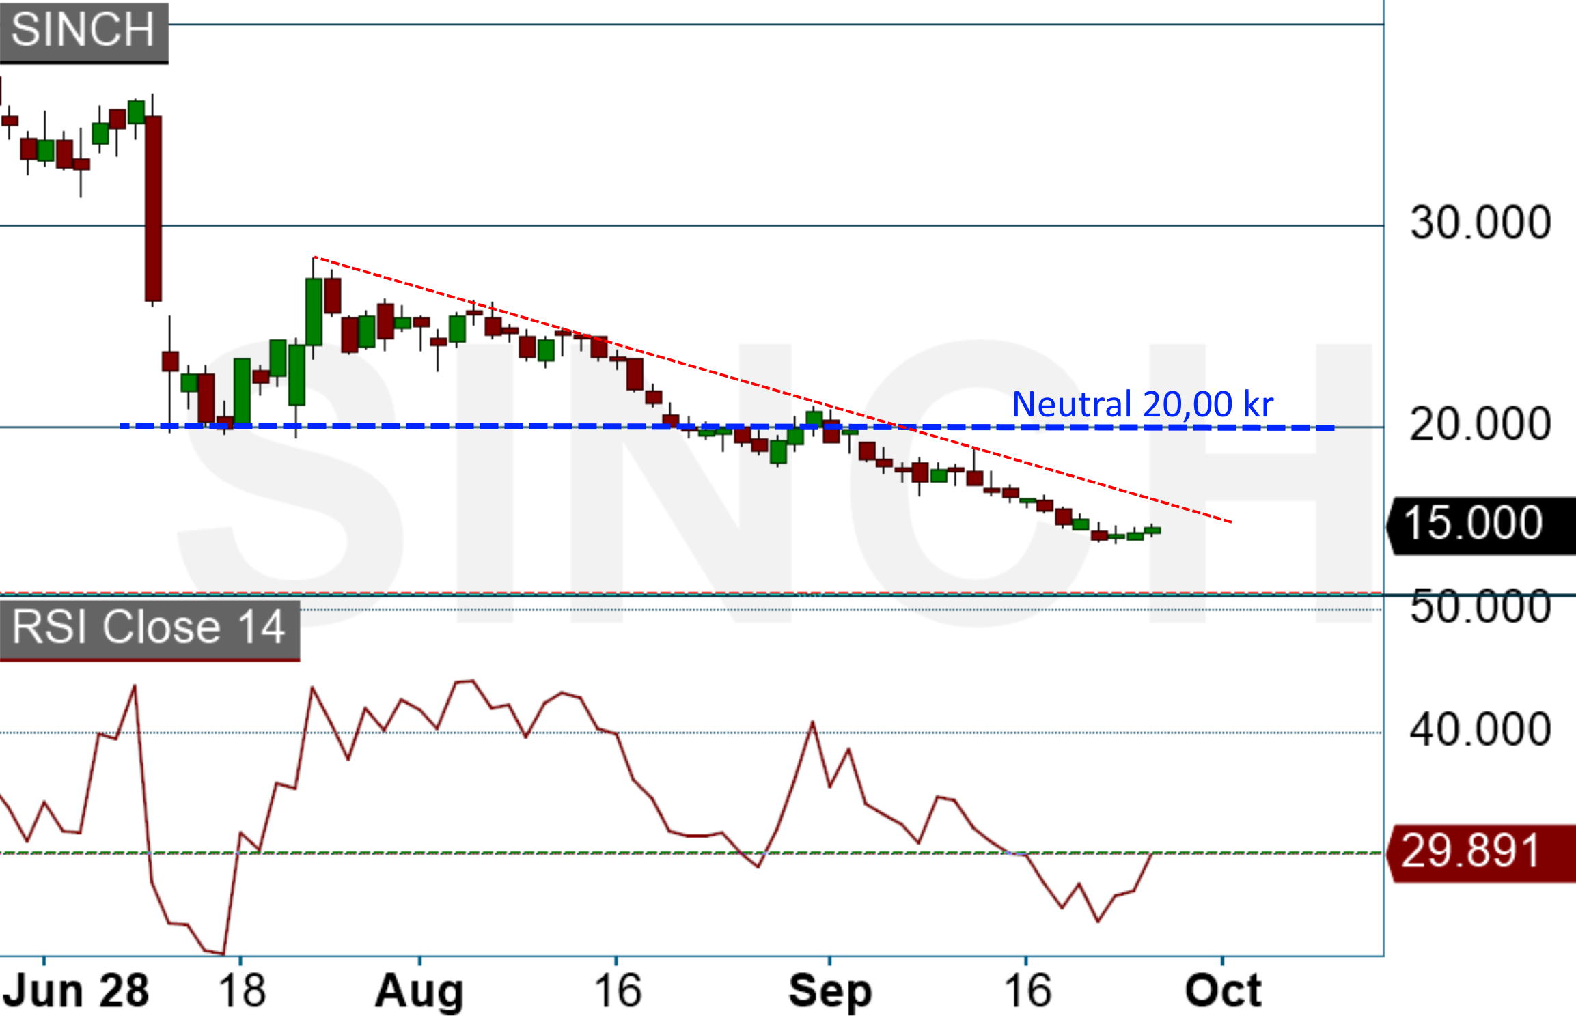Select the Oct date axis label
Image resolution: width=1576 pixels, height=1020 pixels.
[x=1224, y=991]
